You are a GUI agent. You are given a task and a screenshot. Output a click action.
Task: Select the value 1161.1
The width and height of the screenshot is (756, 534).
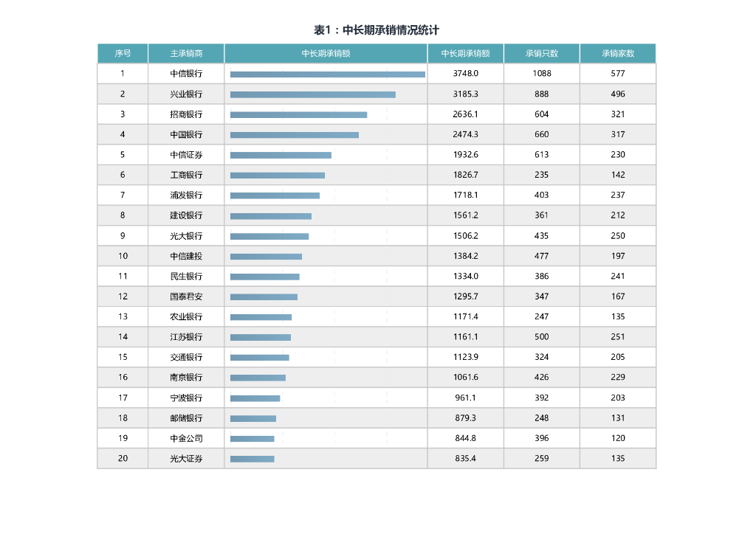pyautogui.click(x=465, y=337)
